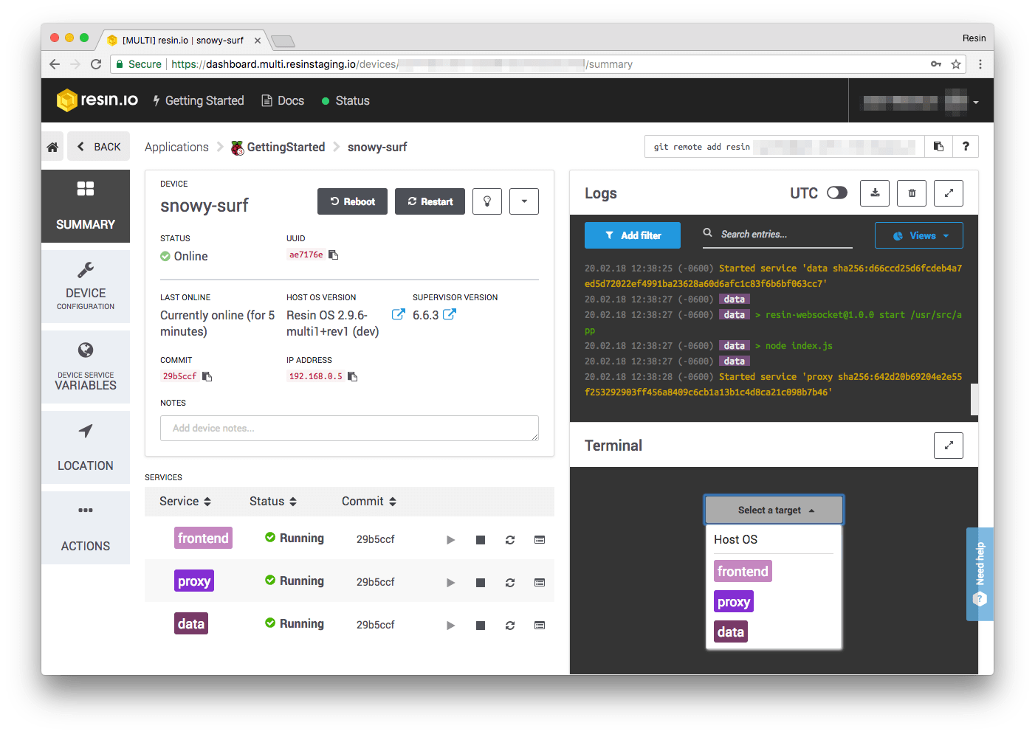This screenshot has height=734, width=1035.
Task: Expand the Terminal panel to fullscreen
Action: [949, 446]
